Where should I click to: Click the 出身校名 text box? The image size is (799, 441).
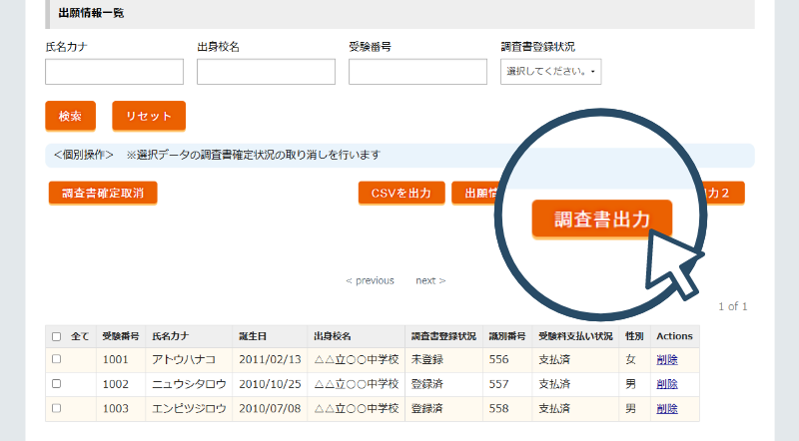(x=266, y=72)
